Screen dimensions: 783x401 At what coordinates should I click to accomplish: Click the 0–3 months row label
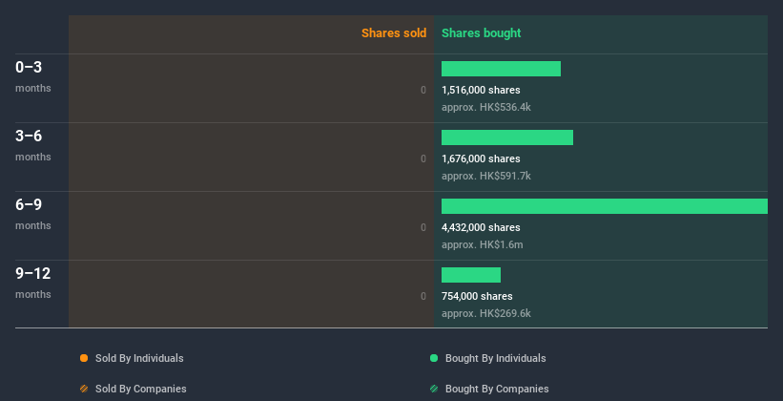pos(33,76)
